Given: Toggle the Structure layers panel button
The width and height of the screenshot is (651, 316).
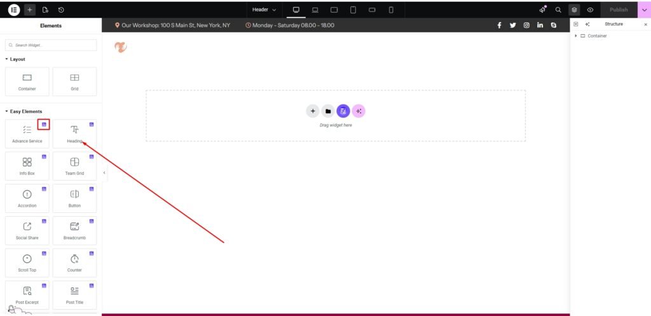Looking at the screenshot, I should 574,10.
